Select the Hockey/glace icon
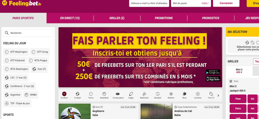 tap(118, 95)
